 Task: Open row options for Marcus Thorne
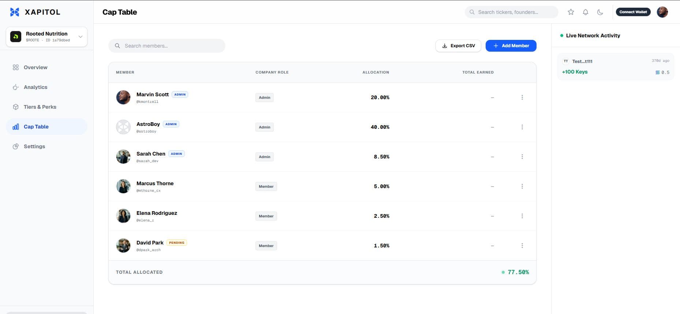522,186
